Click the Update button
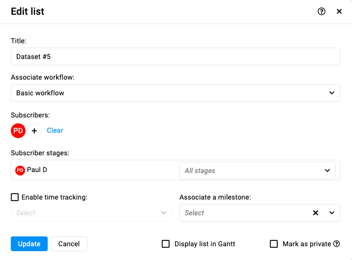This screenshot has height=260, width=352. (x=29, y=244)
